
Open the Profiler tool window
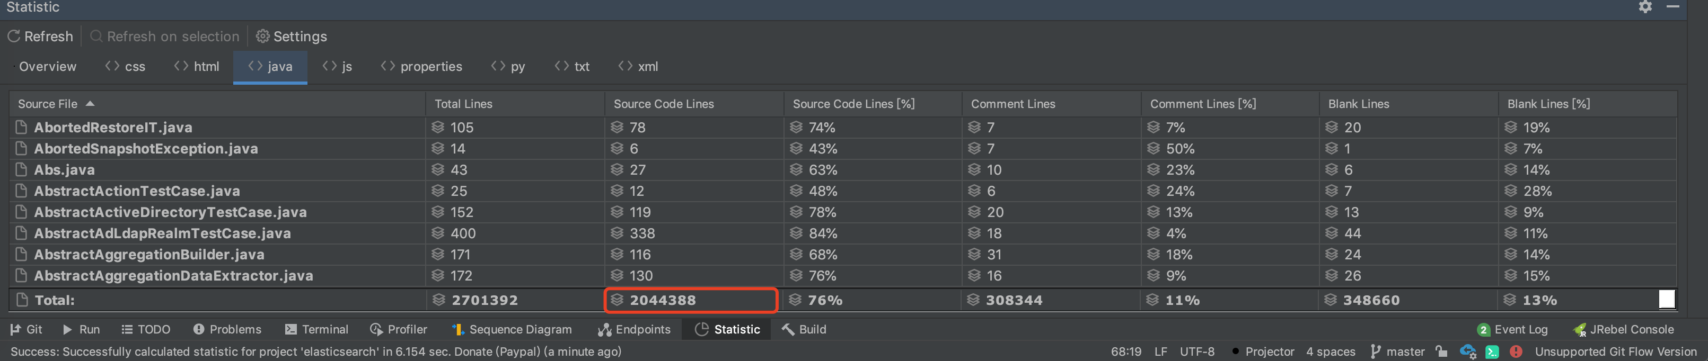(399, 330)
